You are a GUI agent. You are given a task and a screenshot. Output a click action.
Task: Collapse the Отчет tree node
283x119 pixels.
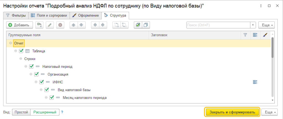[10, 43]
